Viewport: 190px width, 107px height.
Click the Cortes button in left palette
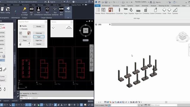click(3, 77)
